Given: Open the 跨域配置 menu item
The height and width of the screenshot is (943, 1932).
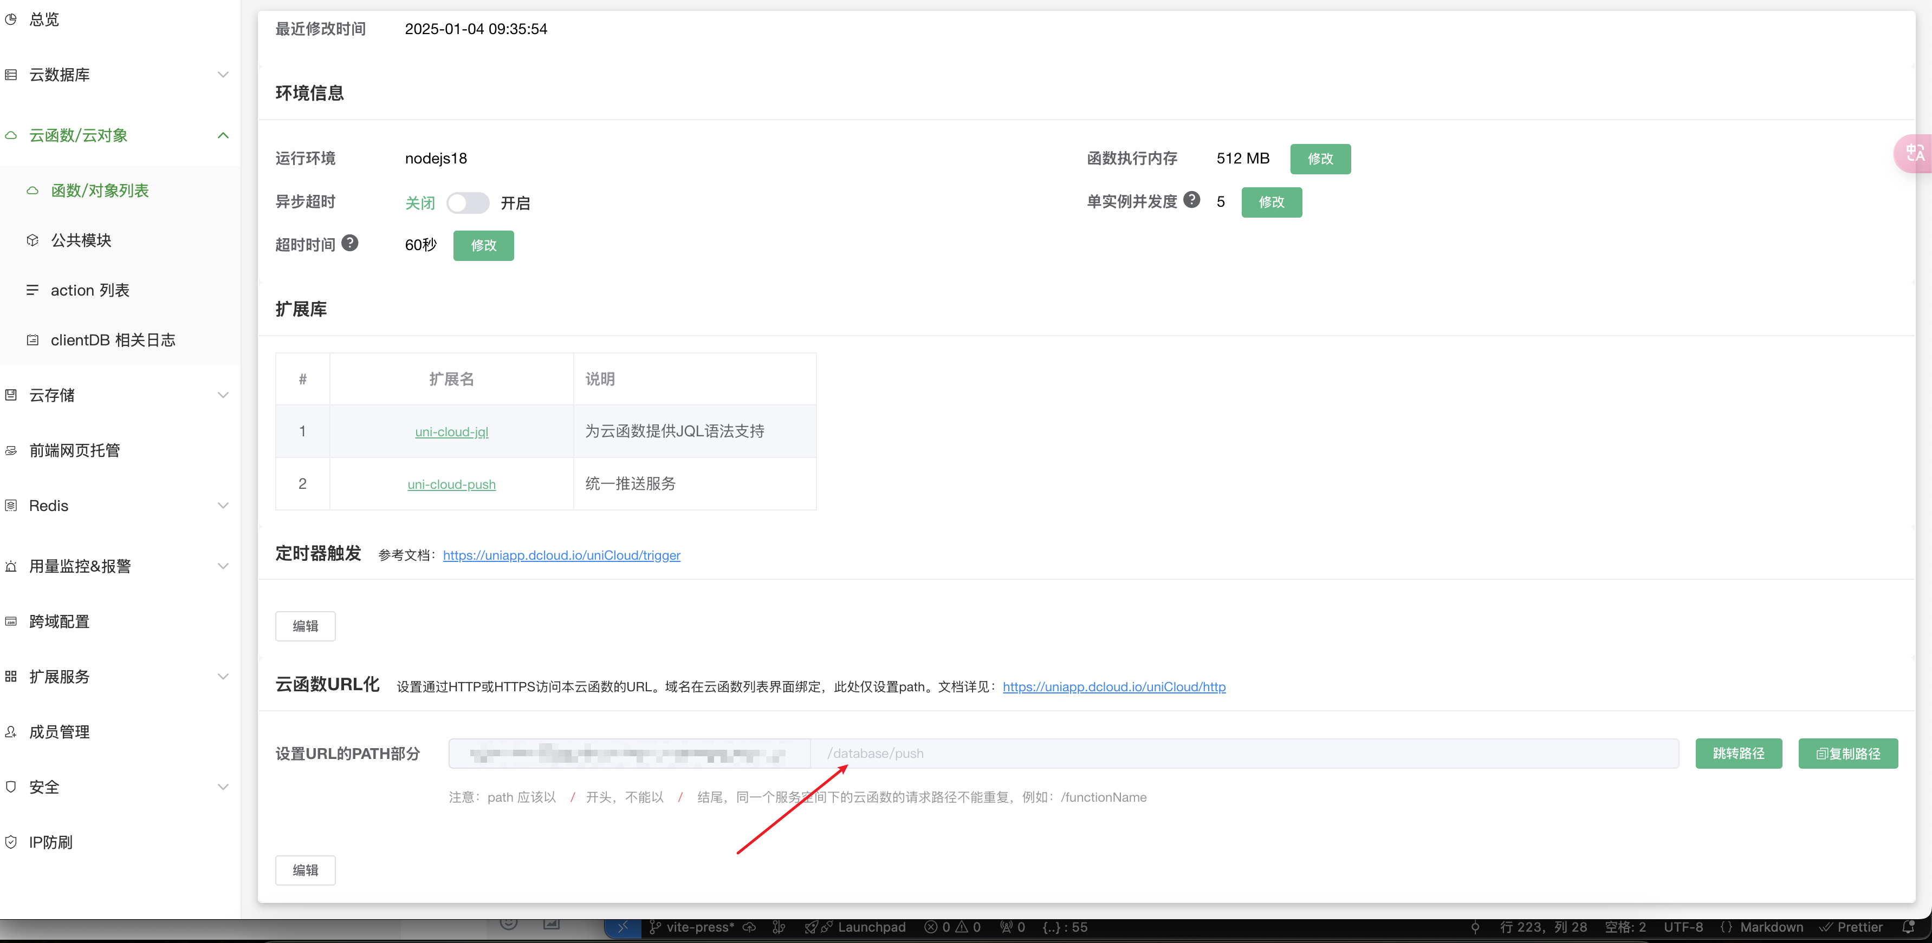Looking at the screenshot, I should click(120, 621).
